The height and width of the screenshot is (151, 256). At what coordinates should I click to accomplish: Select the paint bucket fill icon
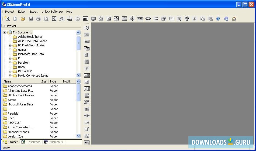101,19
